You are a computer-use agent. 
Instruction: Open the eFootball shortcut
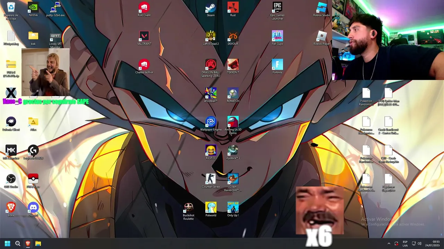tap(211, 95)
